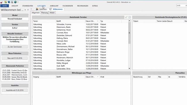Click the Patienten tab people icon
Viewport: 187px width, 105px height.
click(x=37, y=9)
